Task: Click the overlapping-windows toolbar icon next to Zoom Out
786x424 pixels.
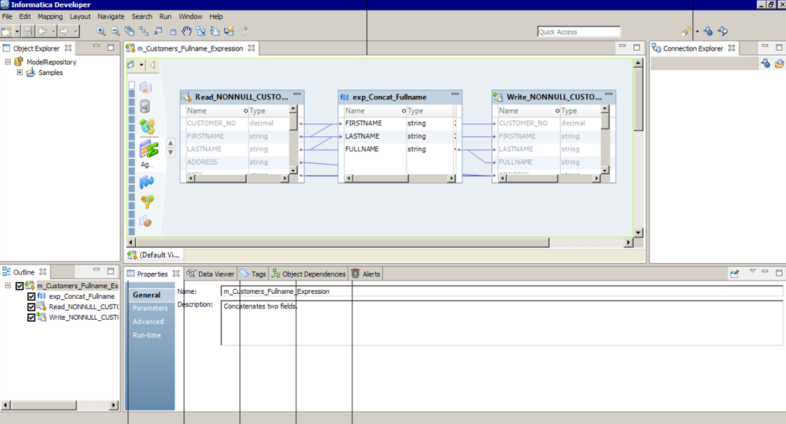Action: tap(130, 31)
